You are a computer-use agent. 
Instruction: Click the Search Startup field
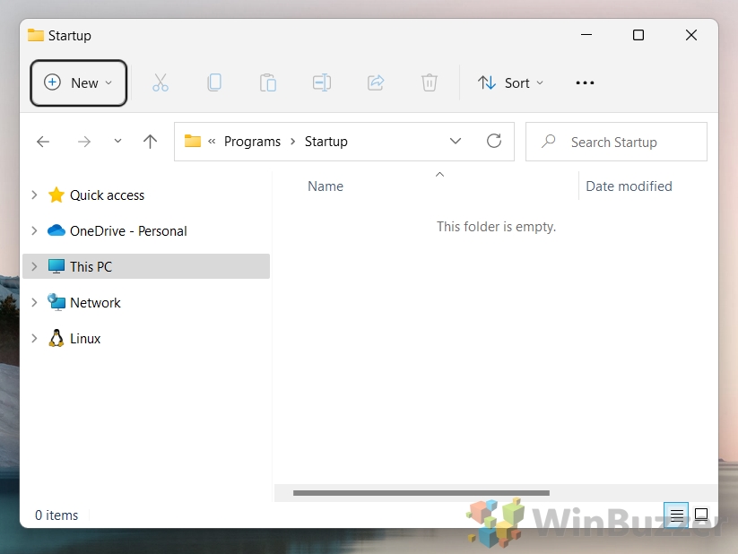pyautogui.click(x=616, y=142)
